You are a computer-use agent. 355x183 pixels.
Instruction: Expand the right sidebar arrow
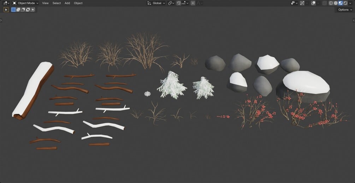(354, 20)
